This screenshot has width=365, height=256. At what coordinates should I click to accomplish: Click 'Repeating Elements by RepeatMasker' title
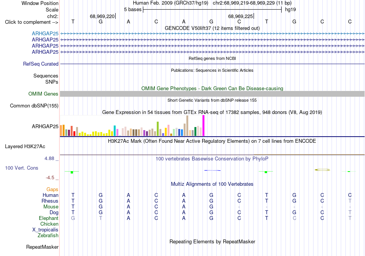pos(212,241)
